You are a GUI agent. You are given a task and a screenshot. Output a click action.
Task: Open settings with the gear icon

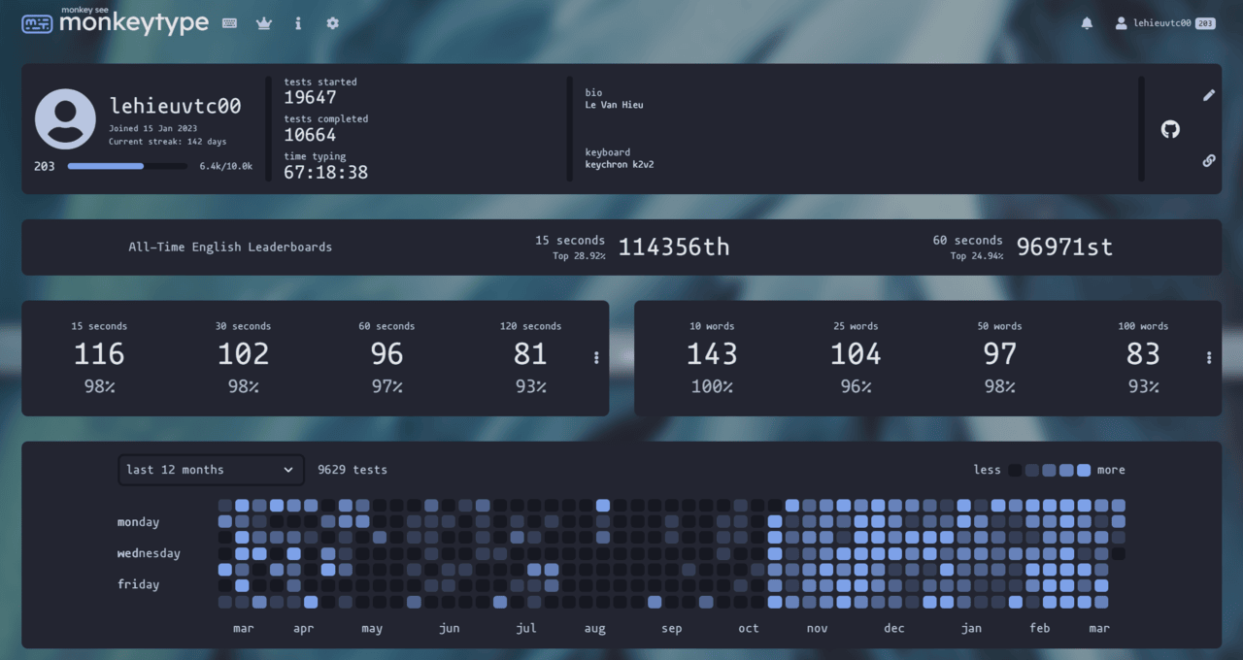tap(332, 22)
